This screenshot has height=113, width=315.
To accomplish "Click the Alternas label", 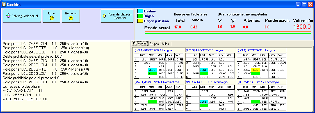I will pos(252,20).
